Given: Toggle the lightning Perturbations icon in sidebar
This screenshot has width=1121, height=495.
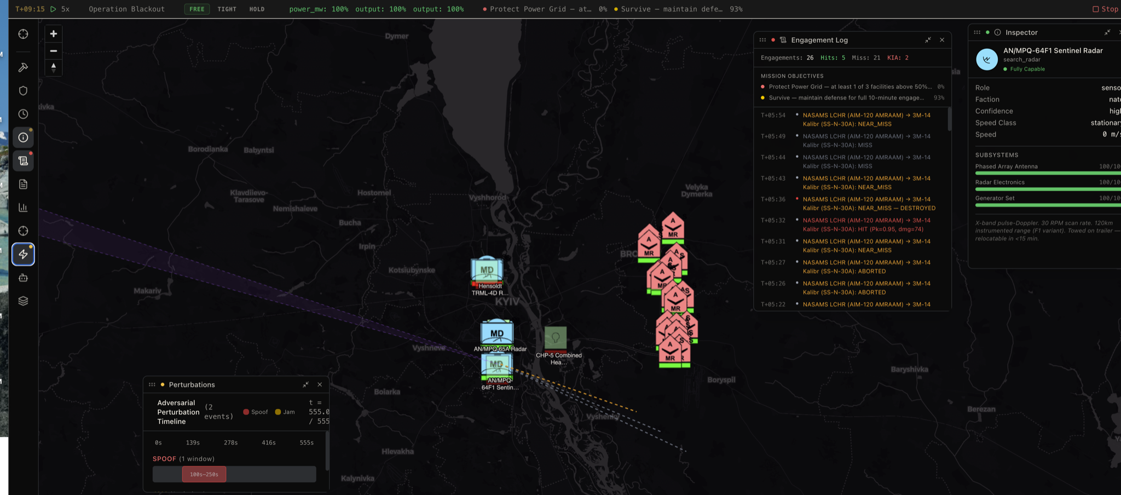Looking at the screenshot, I should pos(23,254).
